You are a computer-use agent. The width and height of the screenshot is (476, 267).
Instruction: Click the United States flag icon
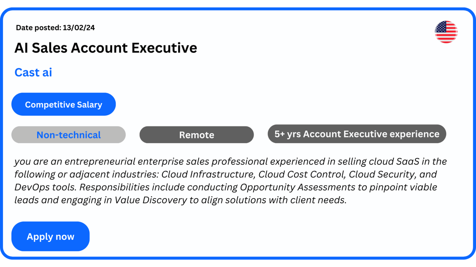(x=446, y=32)
